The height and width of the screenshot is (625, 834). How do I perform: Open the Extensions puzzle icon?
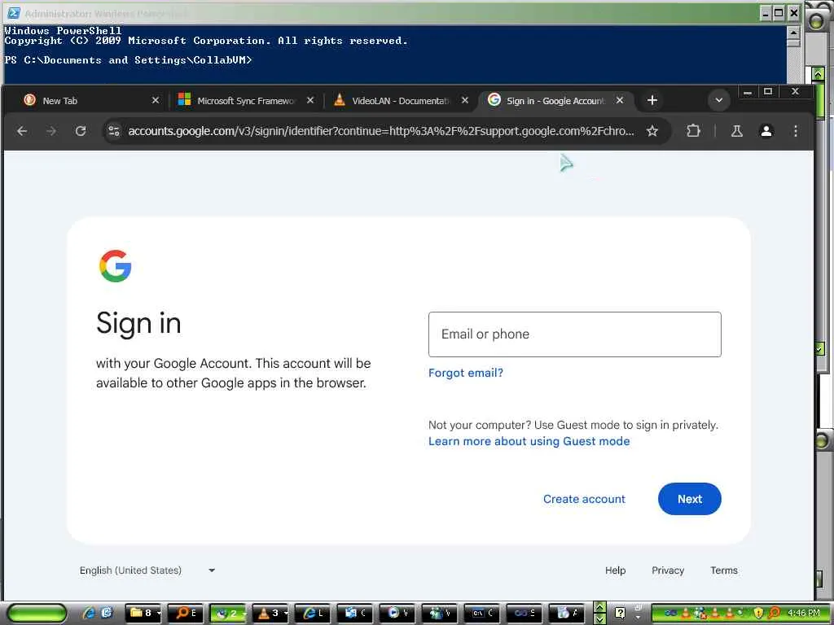pyautogui.click(x=693, y=131)
